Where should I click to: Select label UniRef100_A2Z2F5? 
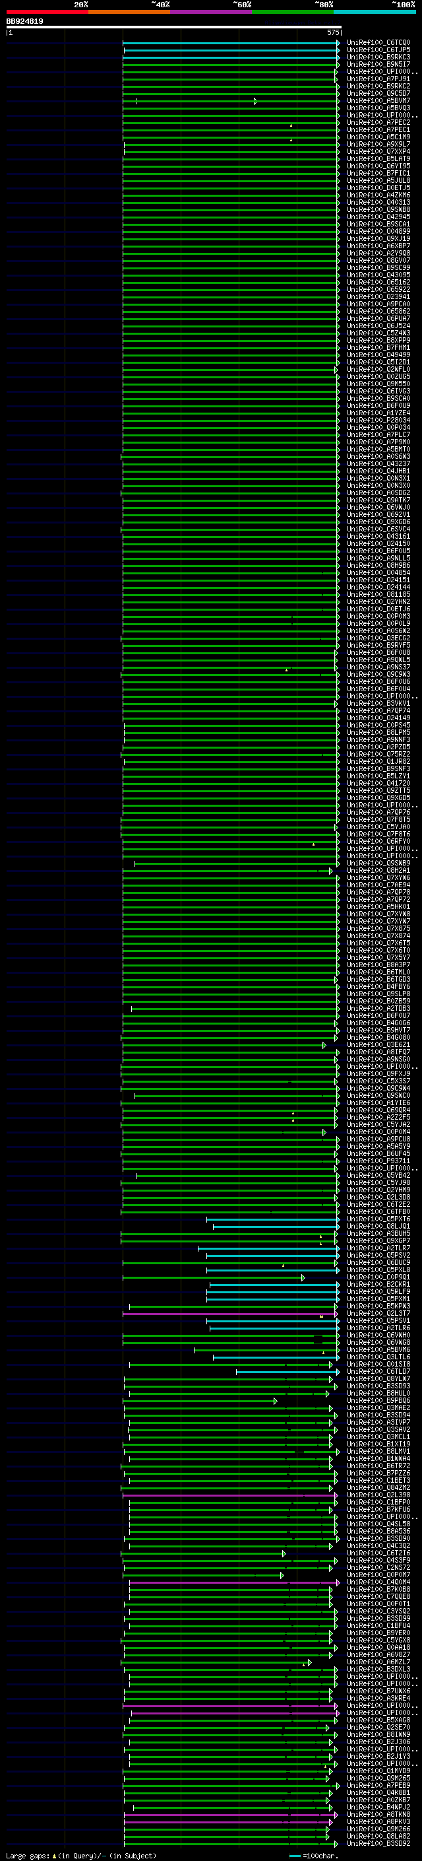pos(378,1118)
